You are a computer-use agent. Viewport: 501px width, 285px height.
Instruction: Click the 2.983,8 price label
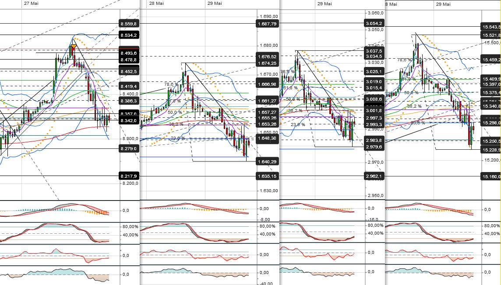pos(374,140)
